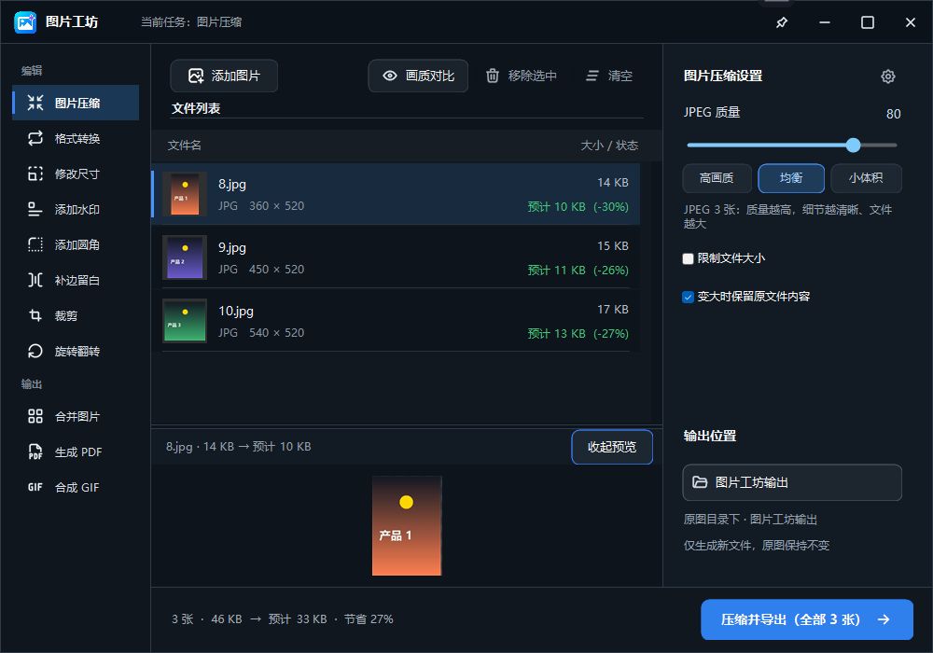Enable the 限制文件大小 checkbox
This screenshot has height=653, width=933.
click(689, 258)
